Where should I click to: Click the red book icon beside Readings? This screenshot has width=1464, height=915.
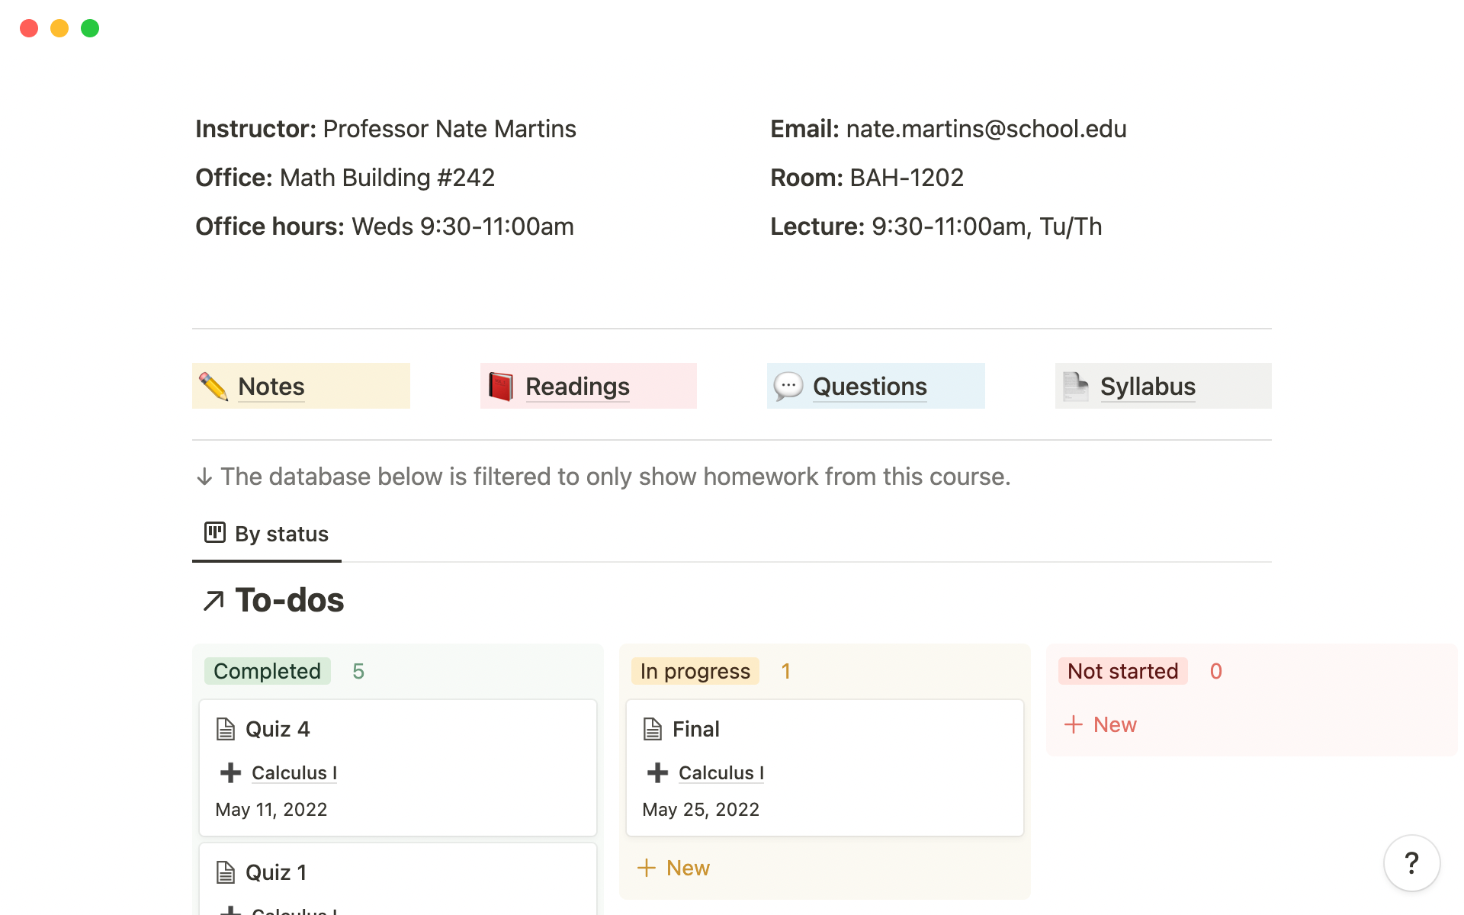click(x=501, y=386)
